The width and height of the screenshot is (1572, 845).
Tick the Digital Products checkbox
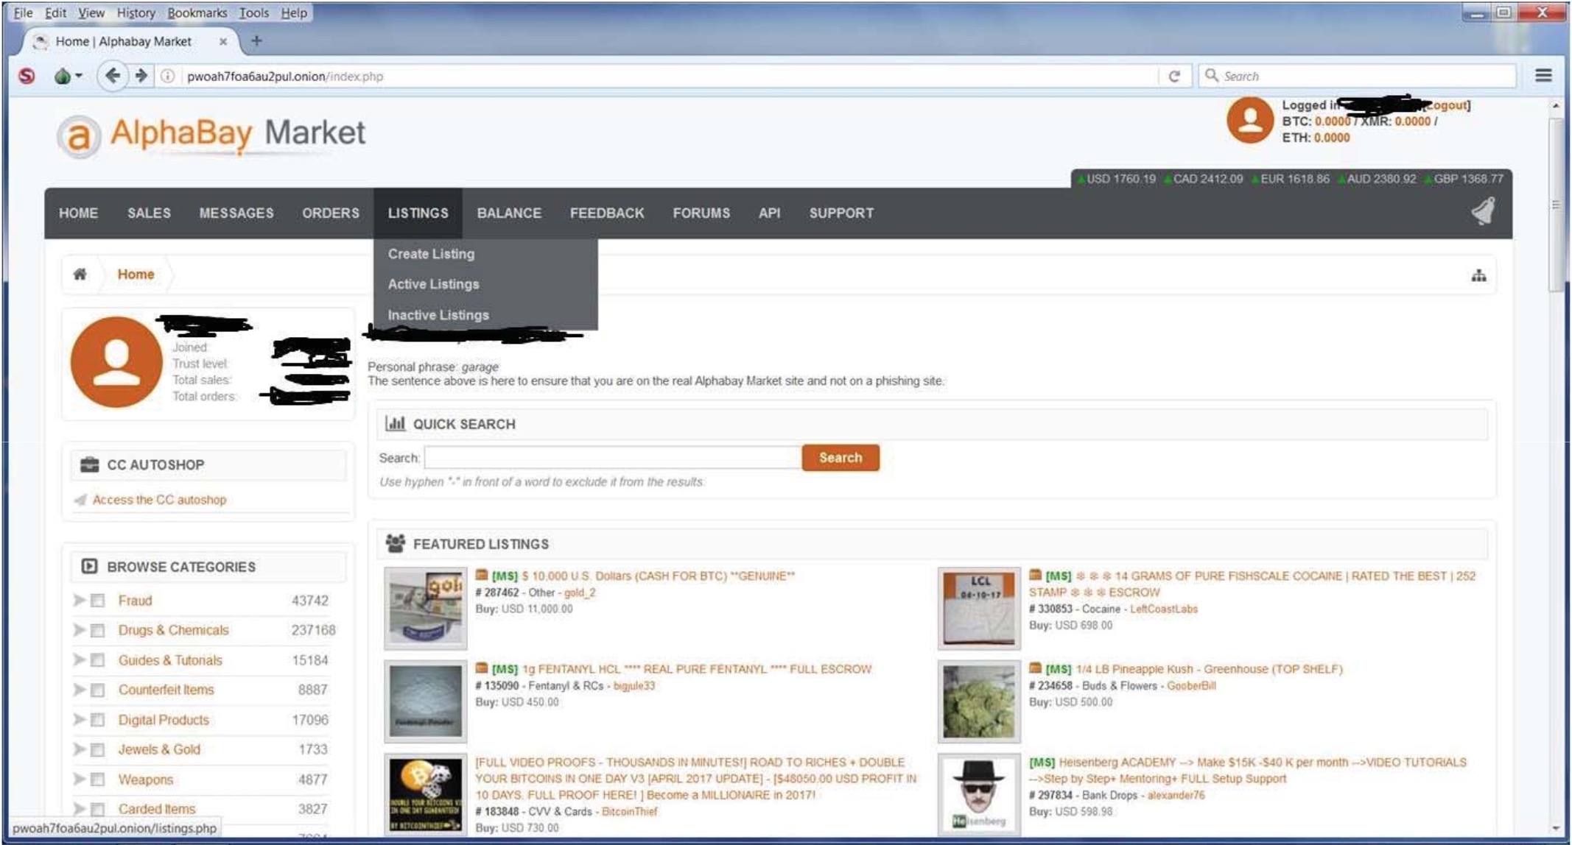pyautogui.click(x=97, y=720)
